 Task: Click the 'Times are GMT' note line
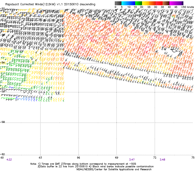(x=83, y=164)
